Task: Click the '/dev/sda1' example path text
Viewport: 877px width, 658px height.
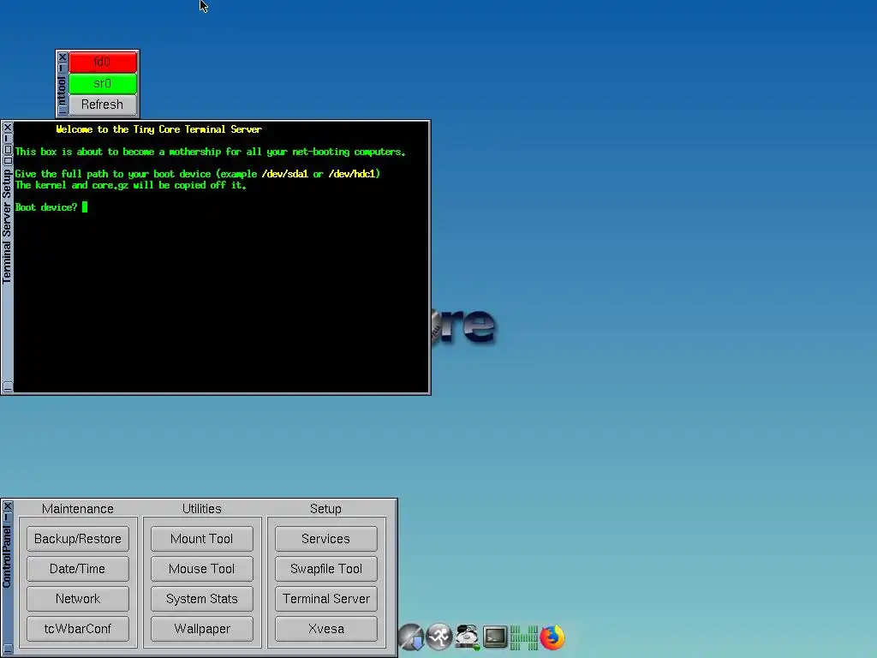Action: point(284,174)
